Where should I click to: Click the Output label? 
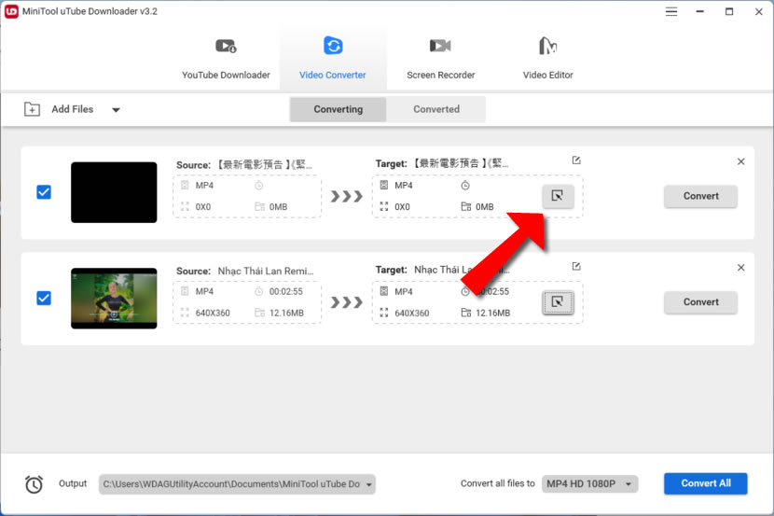click(x=73, y=483)
